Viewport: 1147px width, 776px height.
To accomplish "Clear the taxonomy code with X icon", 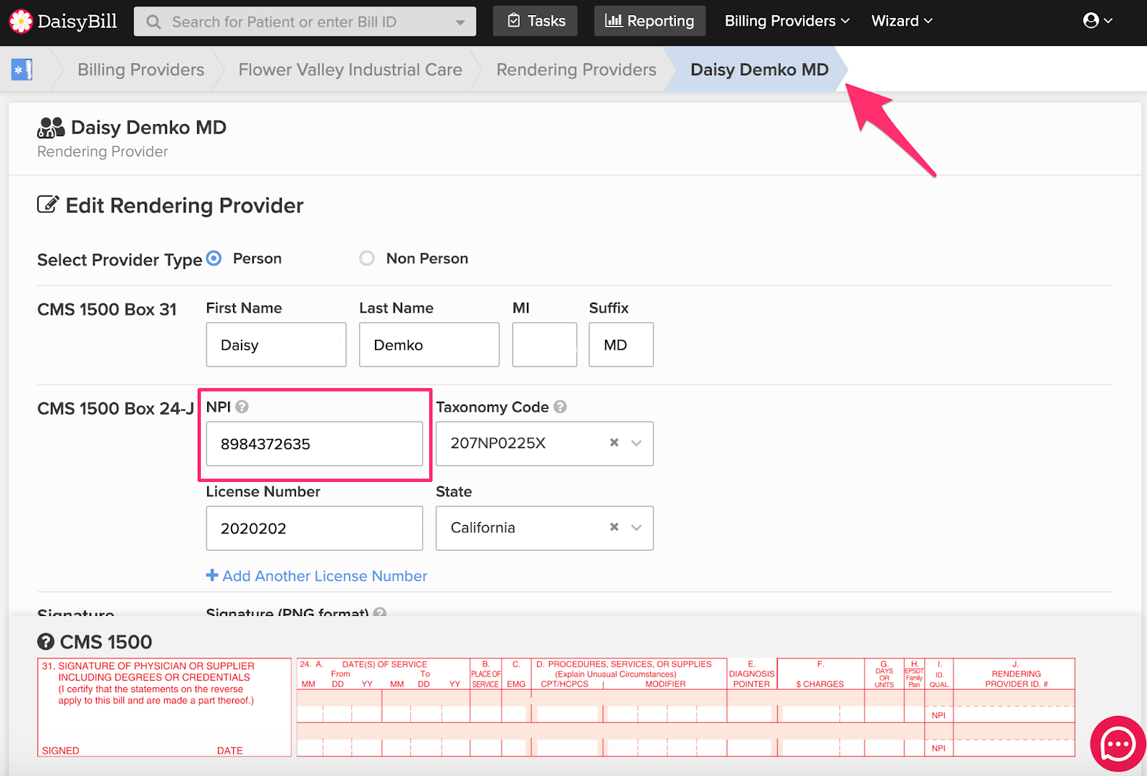I will click(614, 443).
